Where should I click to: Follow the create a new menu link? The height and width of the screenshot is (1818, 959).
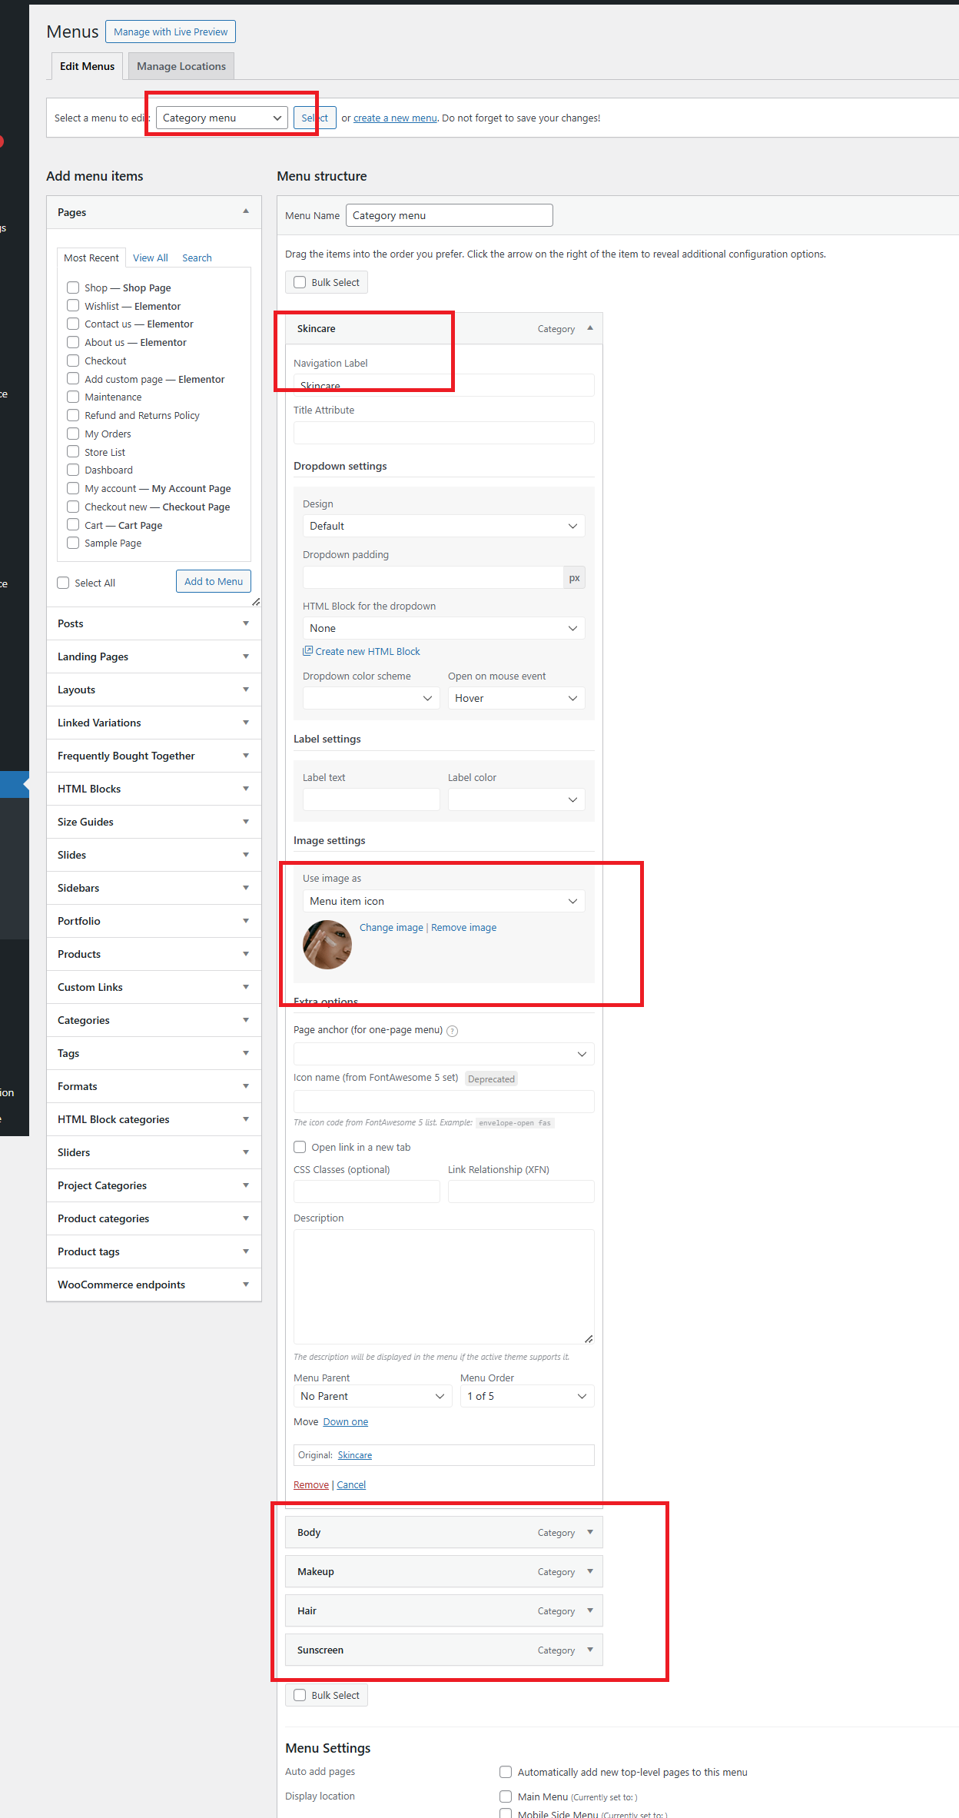click(x=395, y=118)
